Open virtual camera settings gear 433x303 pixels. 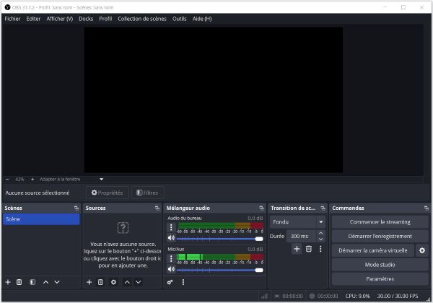click(x=422, y=250)
